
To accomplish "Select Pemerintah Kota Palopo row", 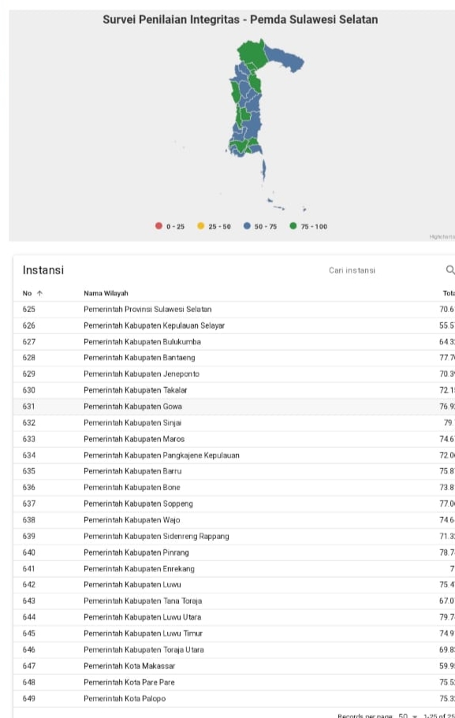I will [x=234, y=698].
